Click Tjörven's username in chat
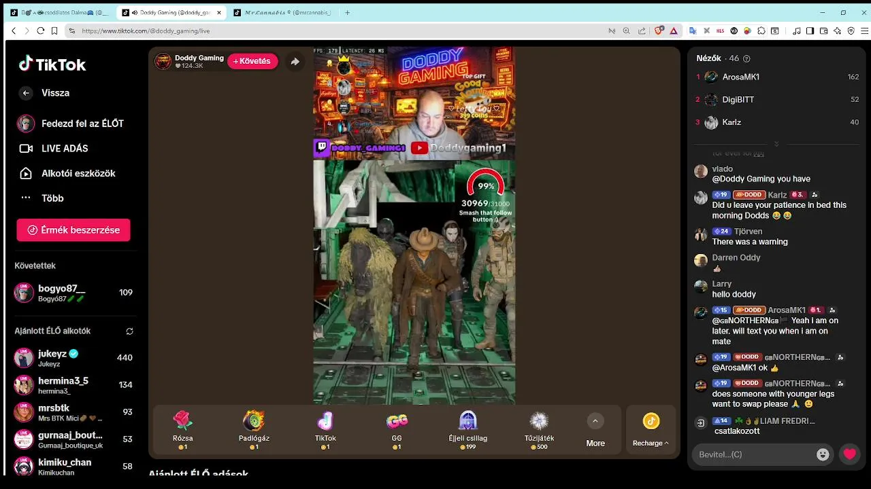Screen dimensions: 871x489 click(748, 232)
